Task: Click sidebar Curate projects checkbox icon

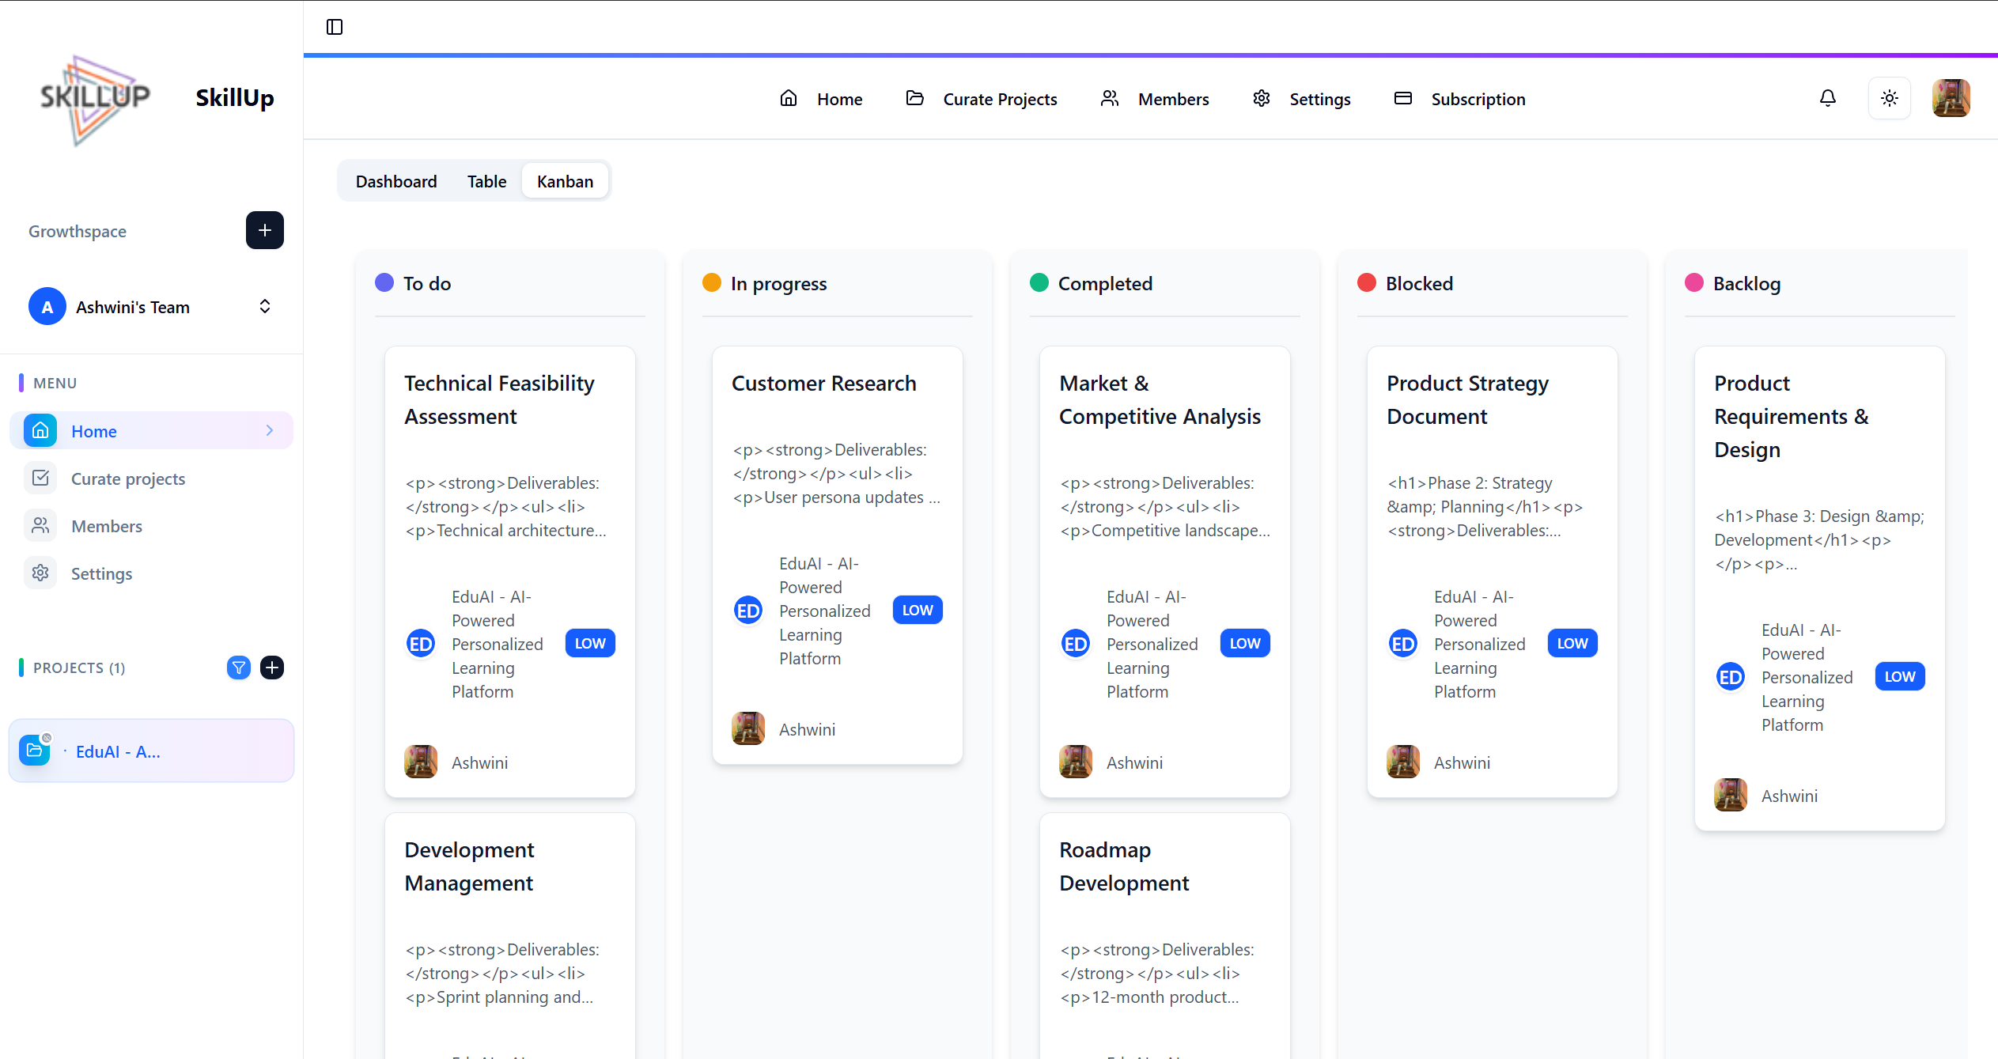Action: [40, 478]
